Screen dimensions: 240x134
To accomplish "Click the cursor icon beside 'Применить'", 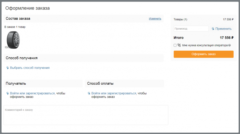I will tap(213, 29).
